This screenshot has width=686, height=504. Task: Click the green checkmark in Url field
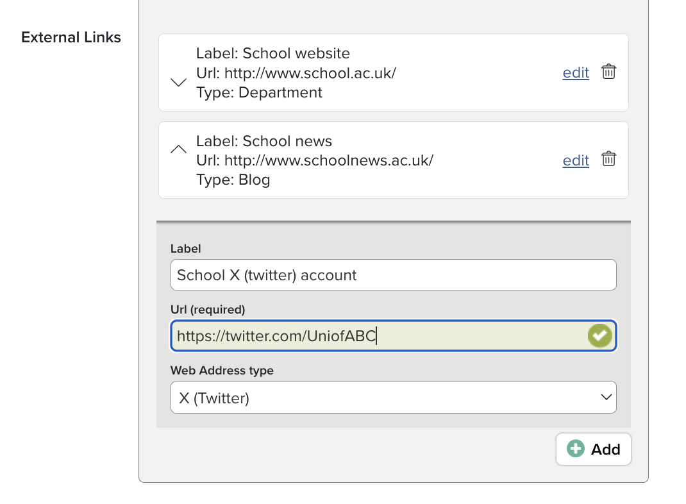tap(599, 335)
